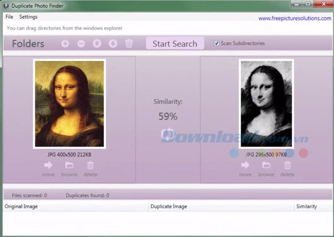The image size is (334, 237).
Task: Click move arrow icon under the color image
Action: (x=49, y=165)
